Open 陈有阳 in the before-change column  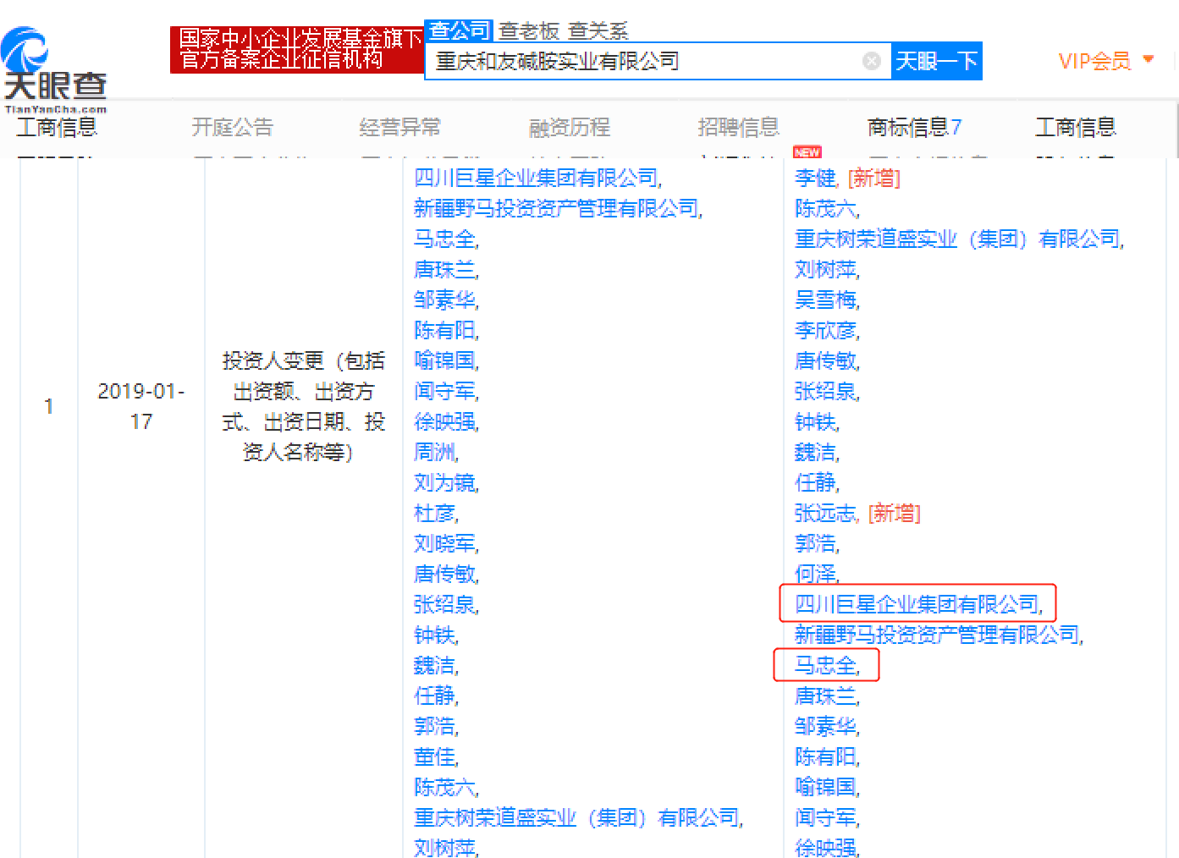(445, 330)
